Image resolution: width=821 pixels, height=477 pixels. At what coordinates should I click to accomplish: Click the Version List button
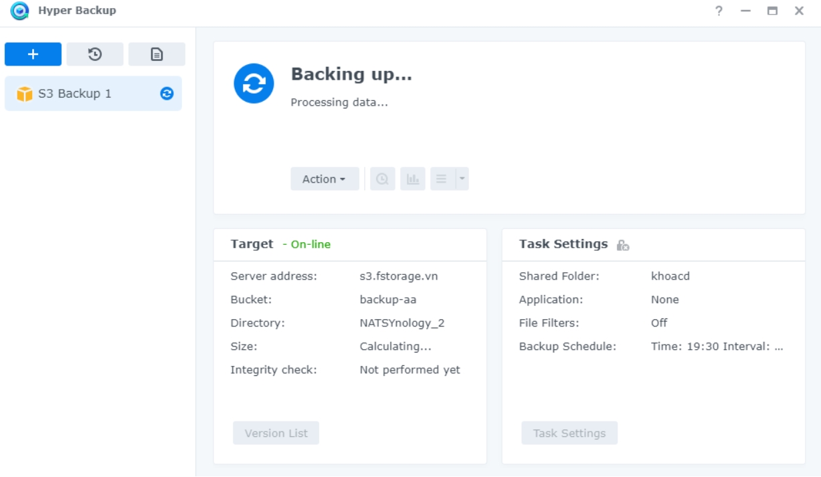[x=276, y=433]
